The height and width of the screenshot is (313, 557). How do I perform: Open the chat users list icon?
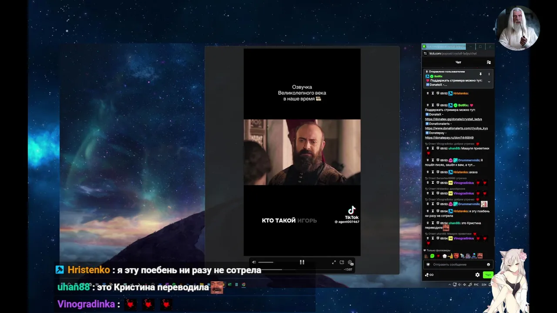(x=489, y=62)
